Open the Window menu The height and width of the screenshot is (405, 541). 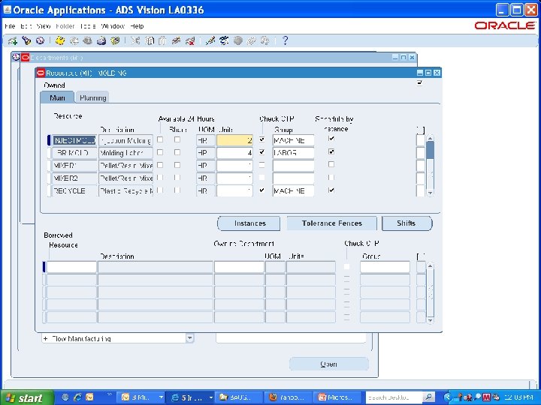[113, 26]
